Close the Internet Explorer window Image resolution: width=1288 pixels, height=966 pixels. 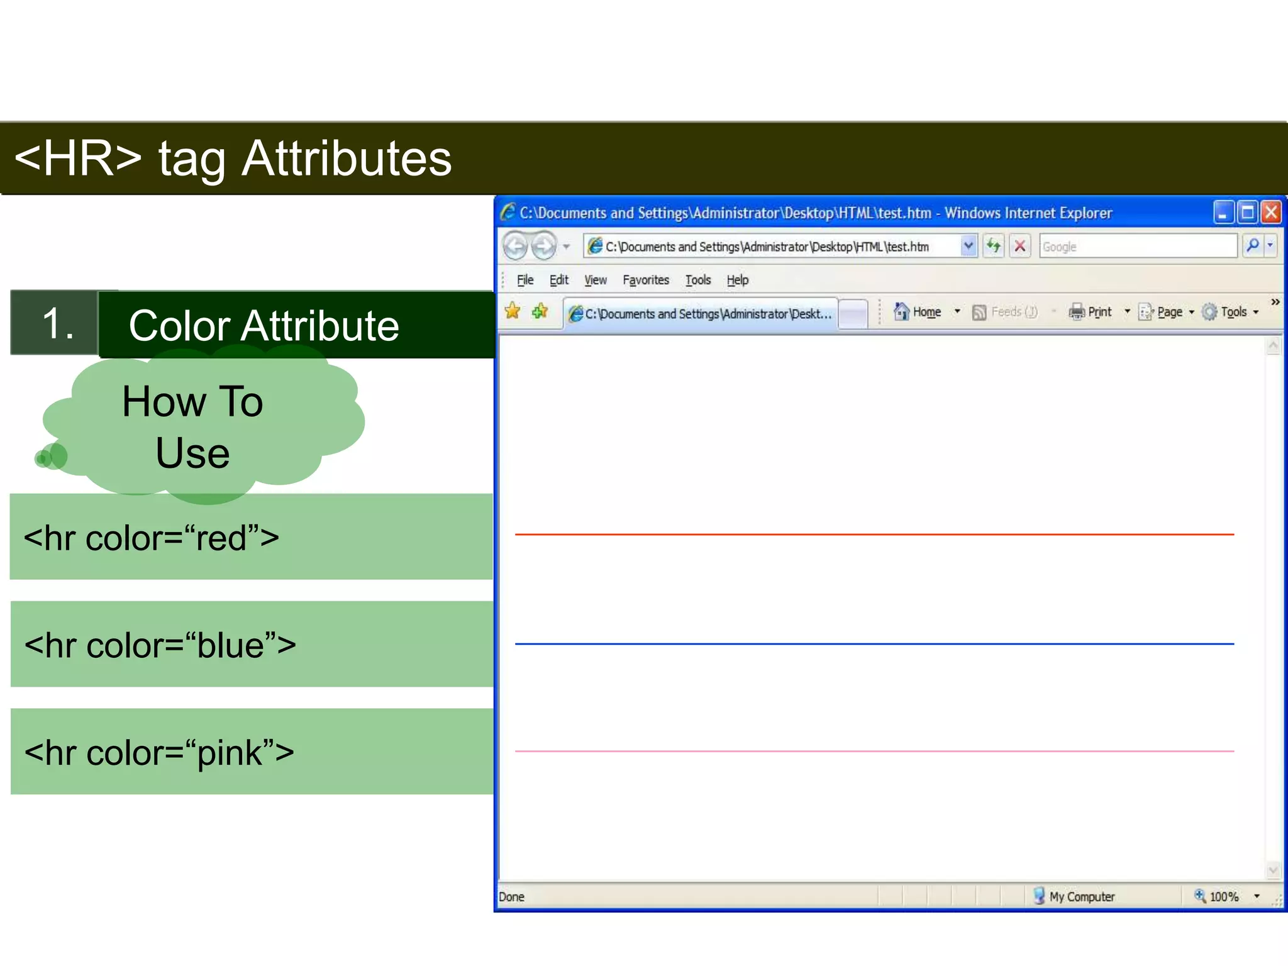coord(1271,213)
